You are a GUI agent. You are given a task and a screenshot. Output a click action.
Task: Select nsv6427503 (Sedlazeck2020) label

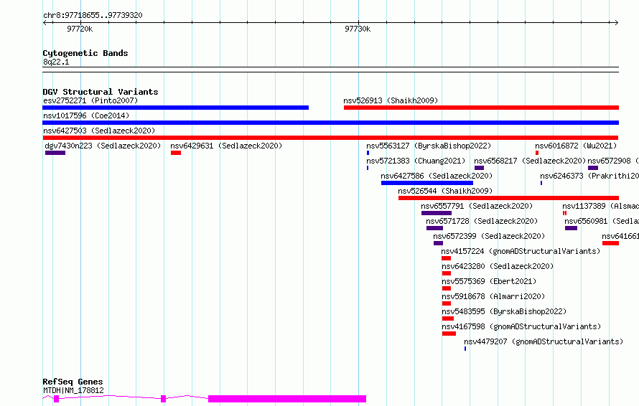click(x=99, y=131)
